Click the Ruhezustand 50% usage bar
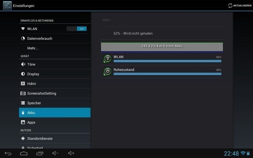The image size is (253, 158). click(x=168, y=74)
